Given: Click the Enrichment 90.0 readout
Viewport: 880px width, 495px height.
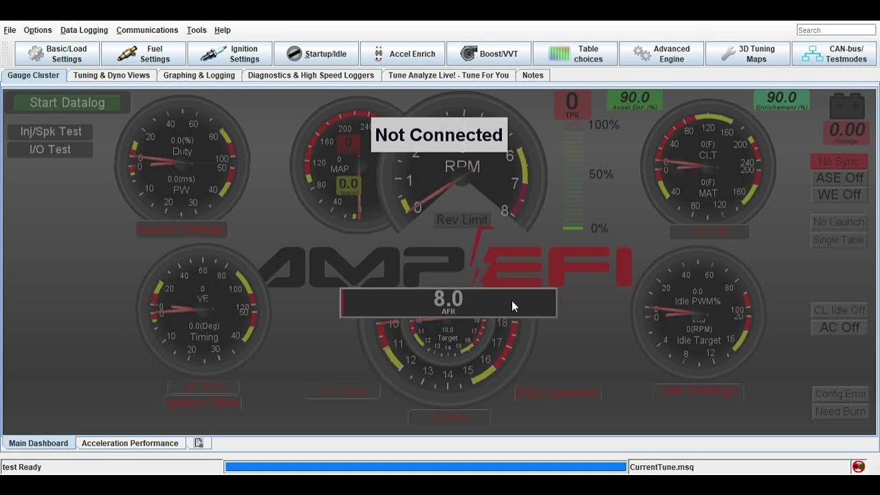Looking at the screenshot, I should point(782,100).
